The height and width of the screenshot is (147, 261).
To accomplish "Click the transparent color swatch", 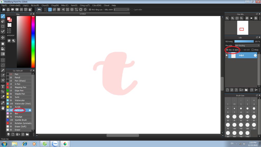I will (9, 25).
